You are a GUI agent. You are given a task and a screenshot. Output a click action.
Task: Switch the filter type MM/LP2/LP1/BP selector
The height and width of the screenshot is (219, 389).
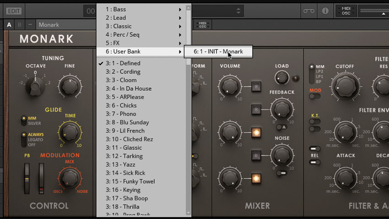point(312,74)
